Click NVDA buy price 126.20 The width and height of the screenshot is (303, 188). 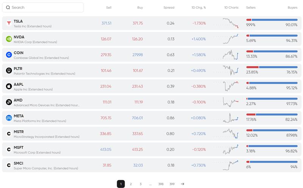[x=138, y=39]
